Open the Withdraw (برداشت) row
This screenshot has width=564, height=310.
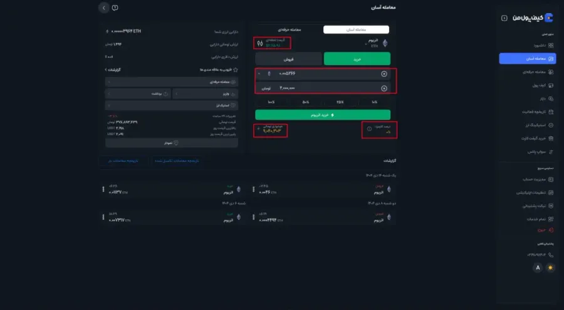pyautogui.click(x=138, y=94)
